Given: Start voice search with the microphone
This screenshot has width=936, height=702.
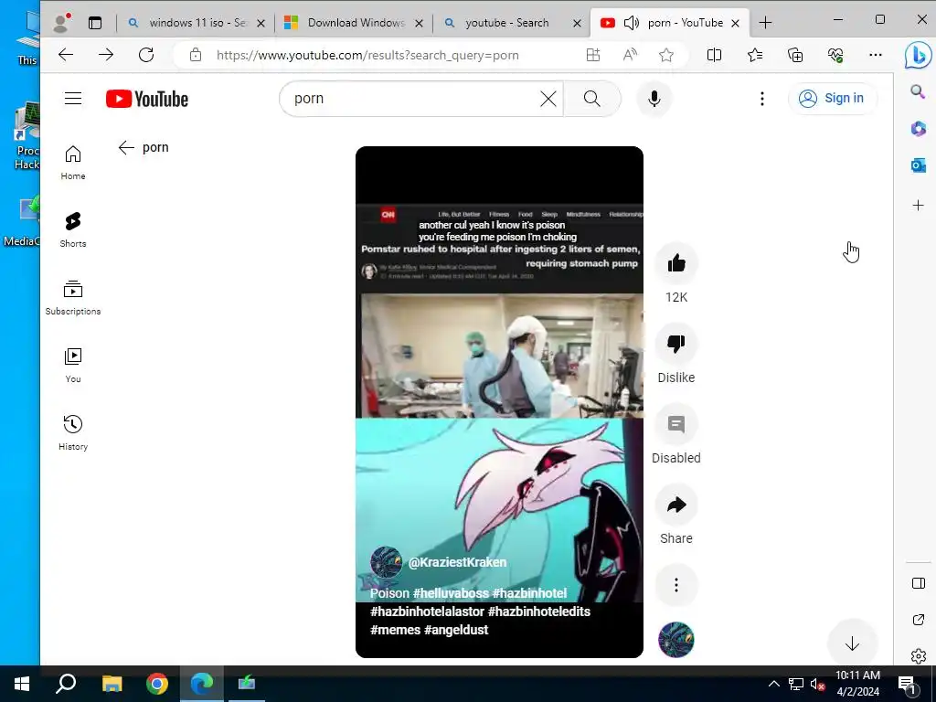Looking at the screenshot, I should (x=654, y=99).
